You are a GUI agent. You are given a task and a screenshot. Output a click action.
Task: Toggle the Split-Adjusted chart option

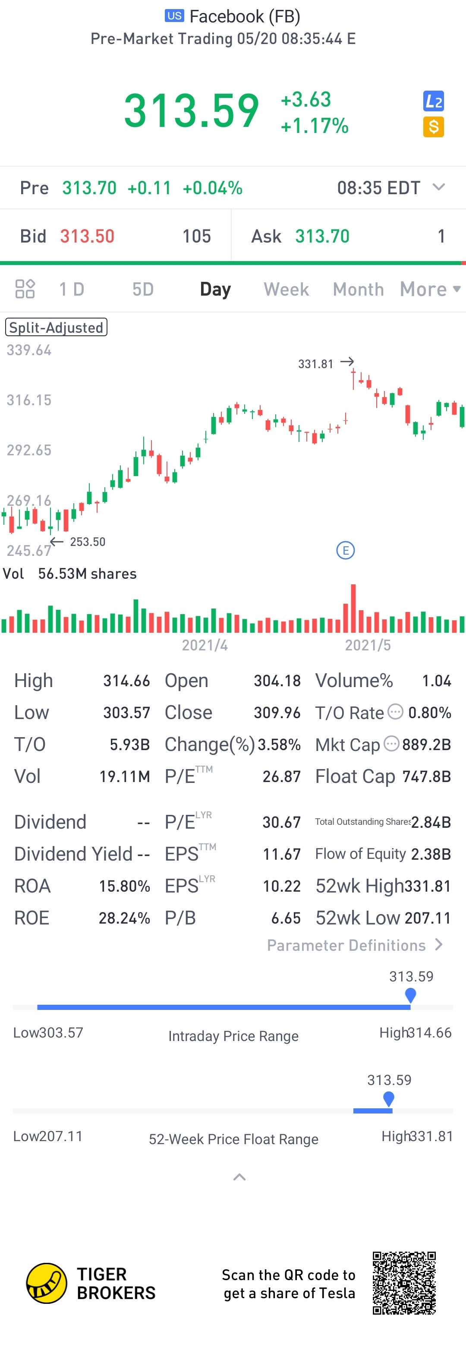pos(57,327)
